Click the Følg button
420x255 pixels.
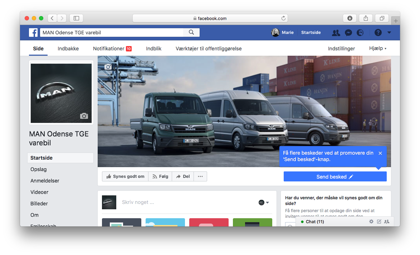click(160, 176)
